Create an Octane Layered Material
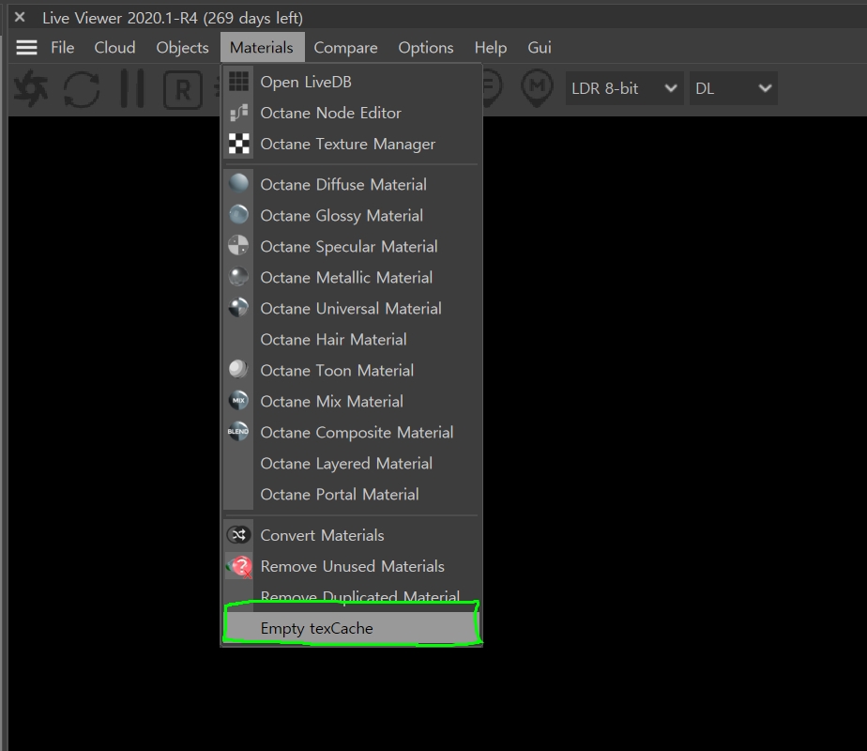Image resolution: width=867 pixels, height=751 pixels. (x=351, y=463)
